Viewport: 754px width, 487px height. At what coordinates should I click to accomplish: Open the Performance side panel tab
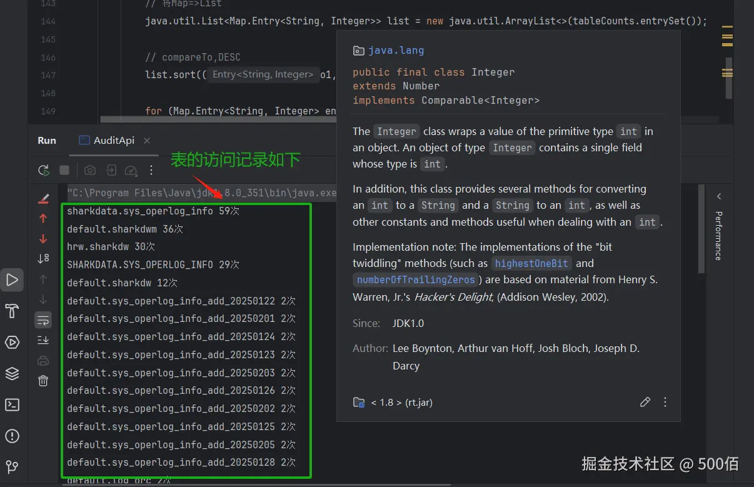click(x=718, y=236)
